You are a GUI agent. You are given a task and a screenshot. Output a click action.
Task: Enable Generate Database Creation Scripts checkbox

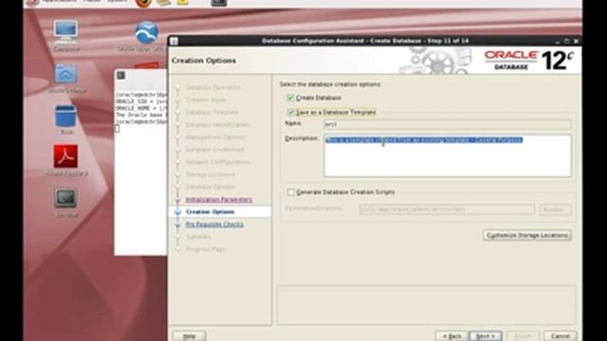pyautogui.click(x=291, y=192)
